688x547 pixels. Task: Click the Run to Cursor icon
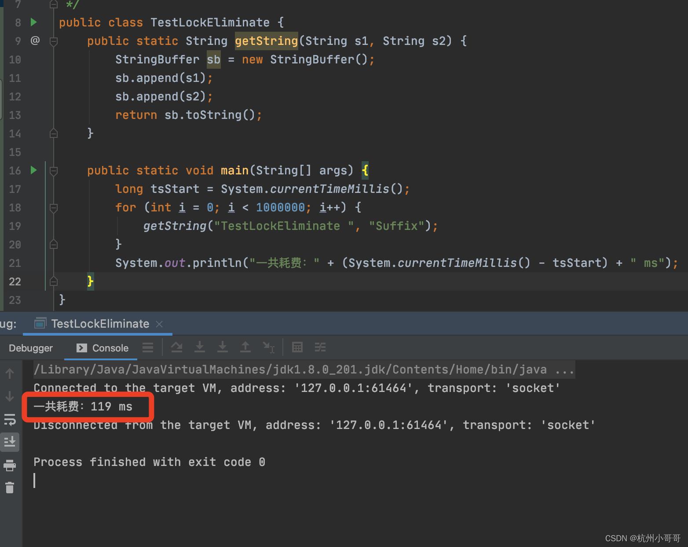(268, 347)
